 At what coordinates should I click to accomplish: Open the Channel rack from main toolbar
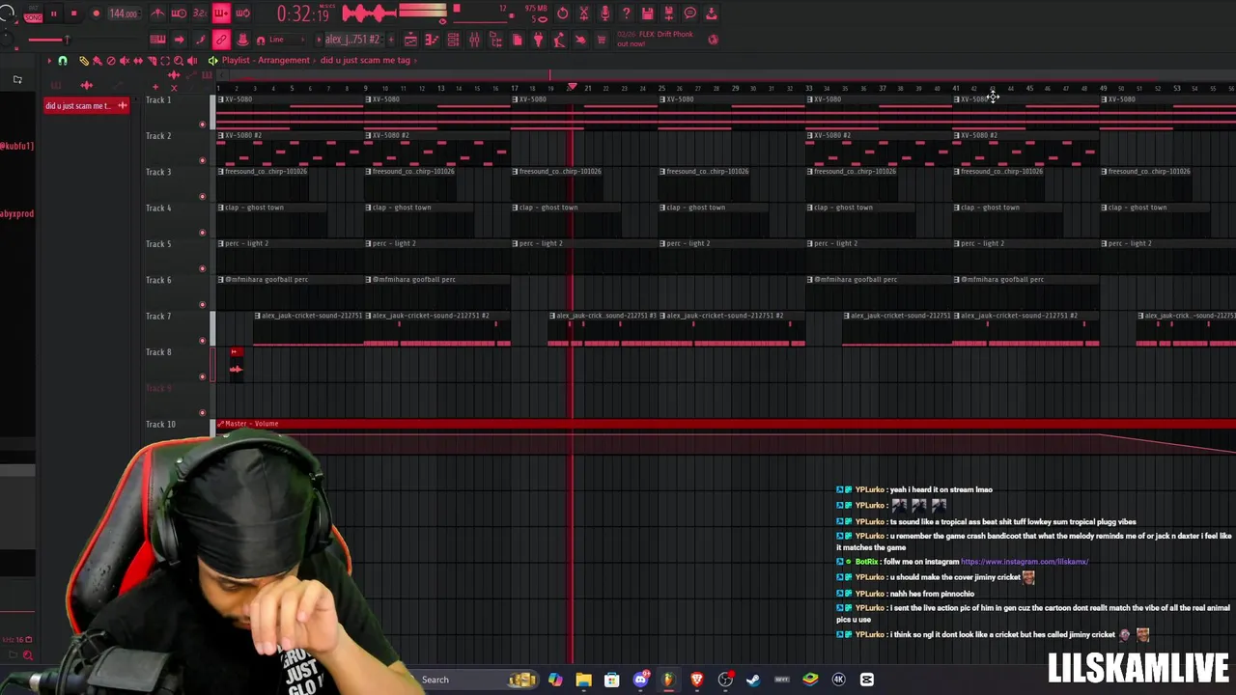(453, 40)
